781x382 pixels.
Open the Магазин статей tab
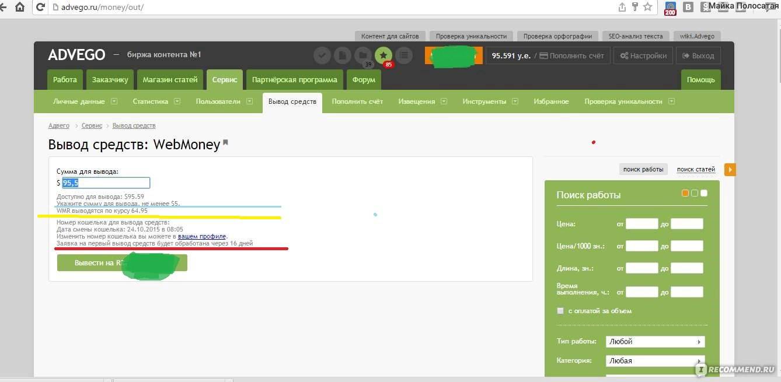[170, 80]
